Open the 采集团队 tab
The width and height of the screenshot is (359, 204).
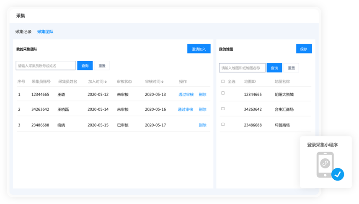click(x=45, y=31)
